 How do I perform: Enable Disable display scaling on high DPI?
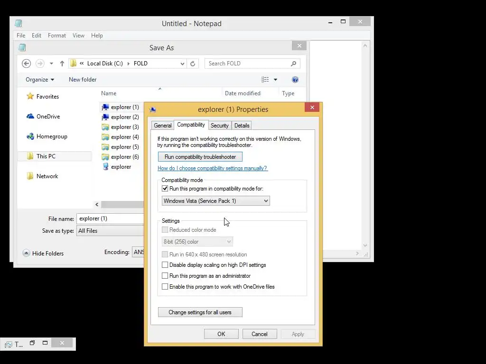[165, 265]
